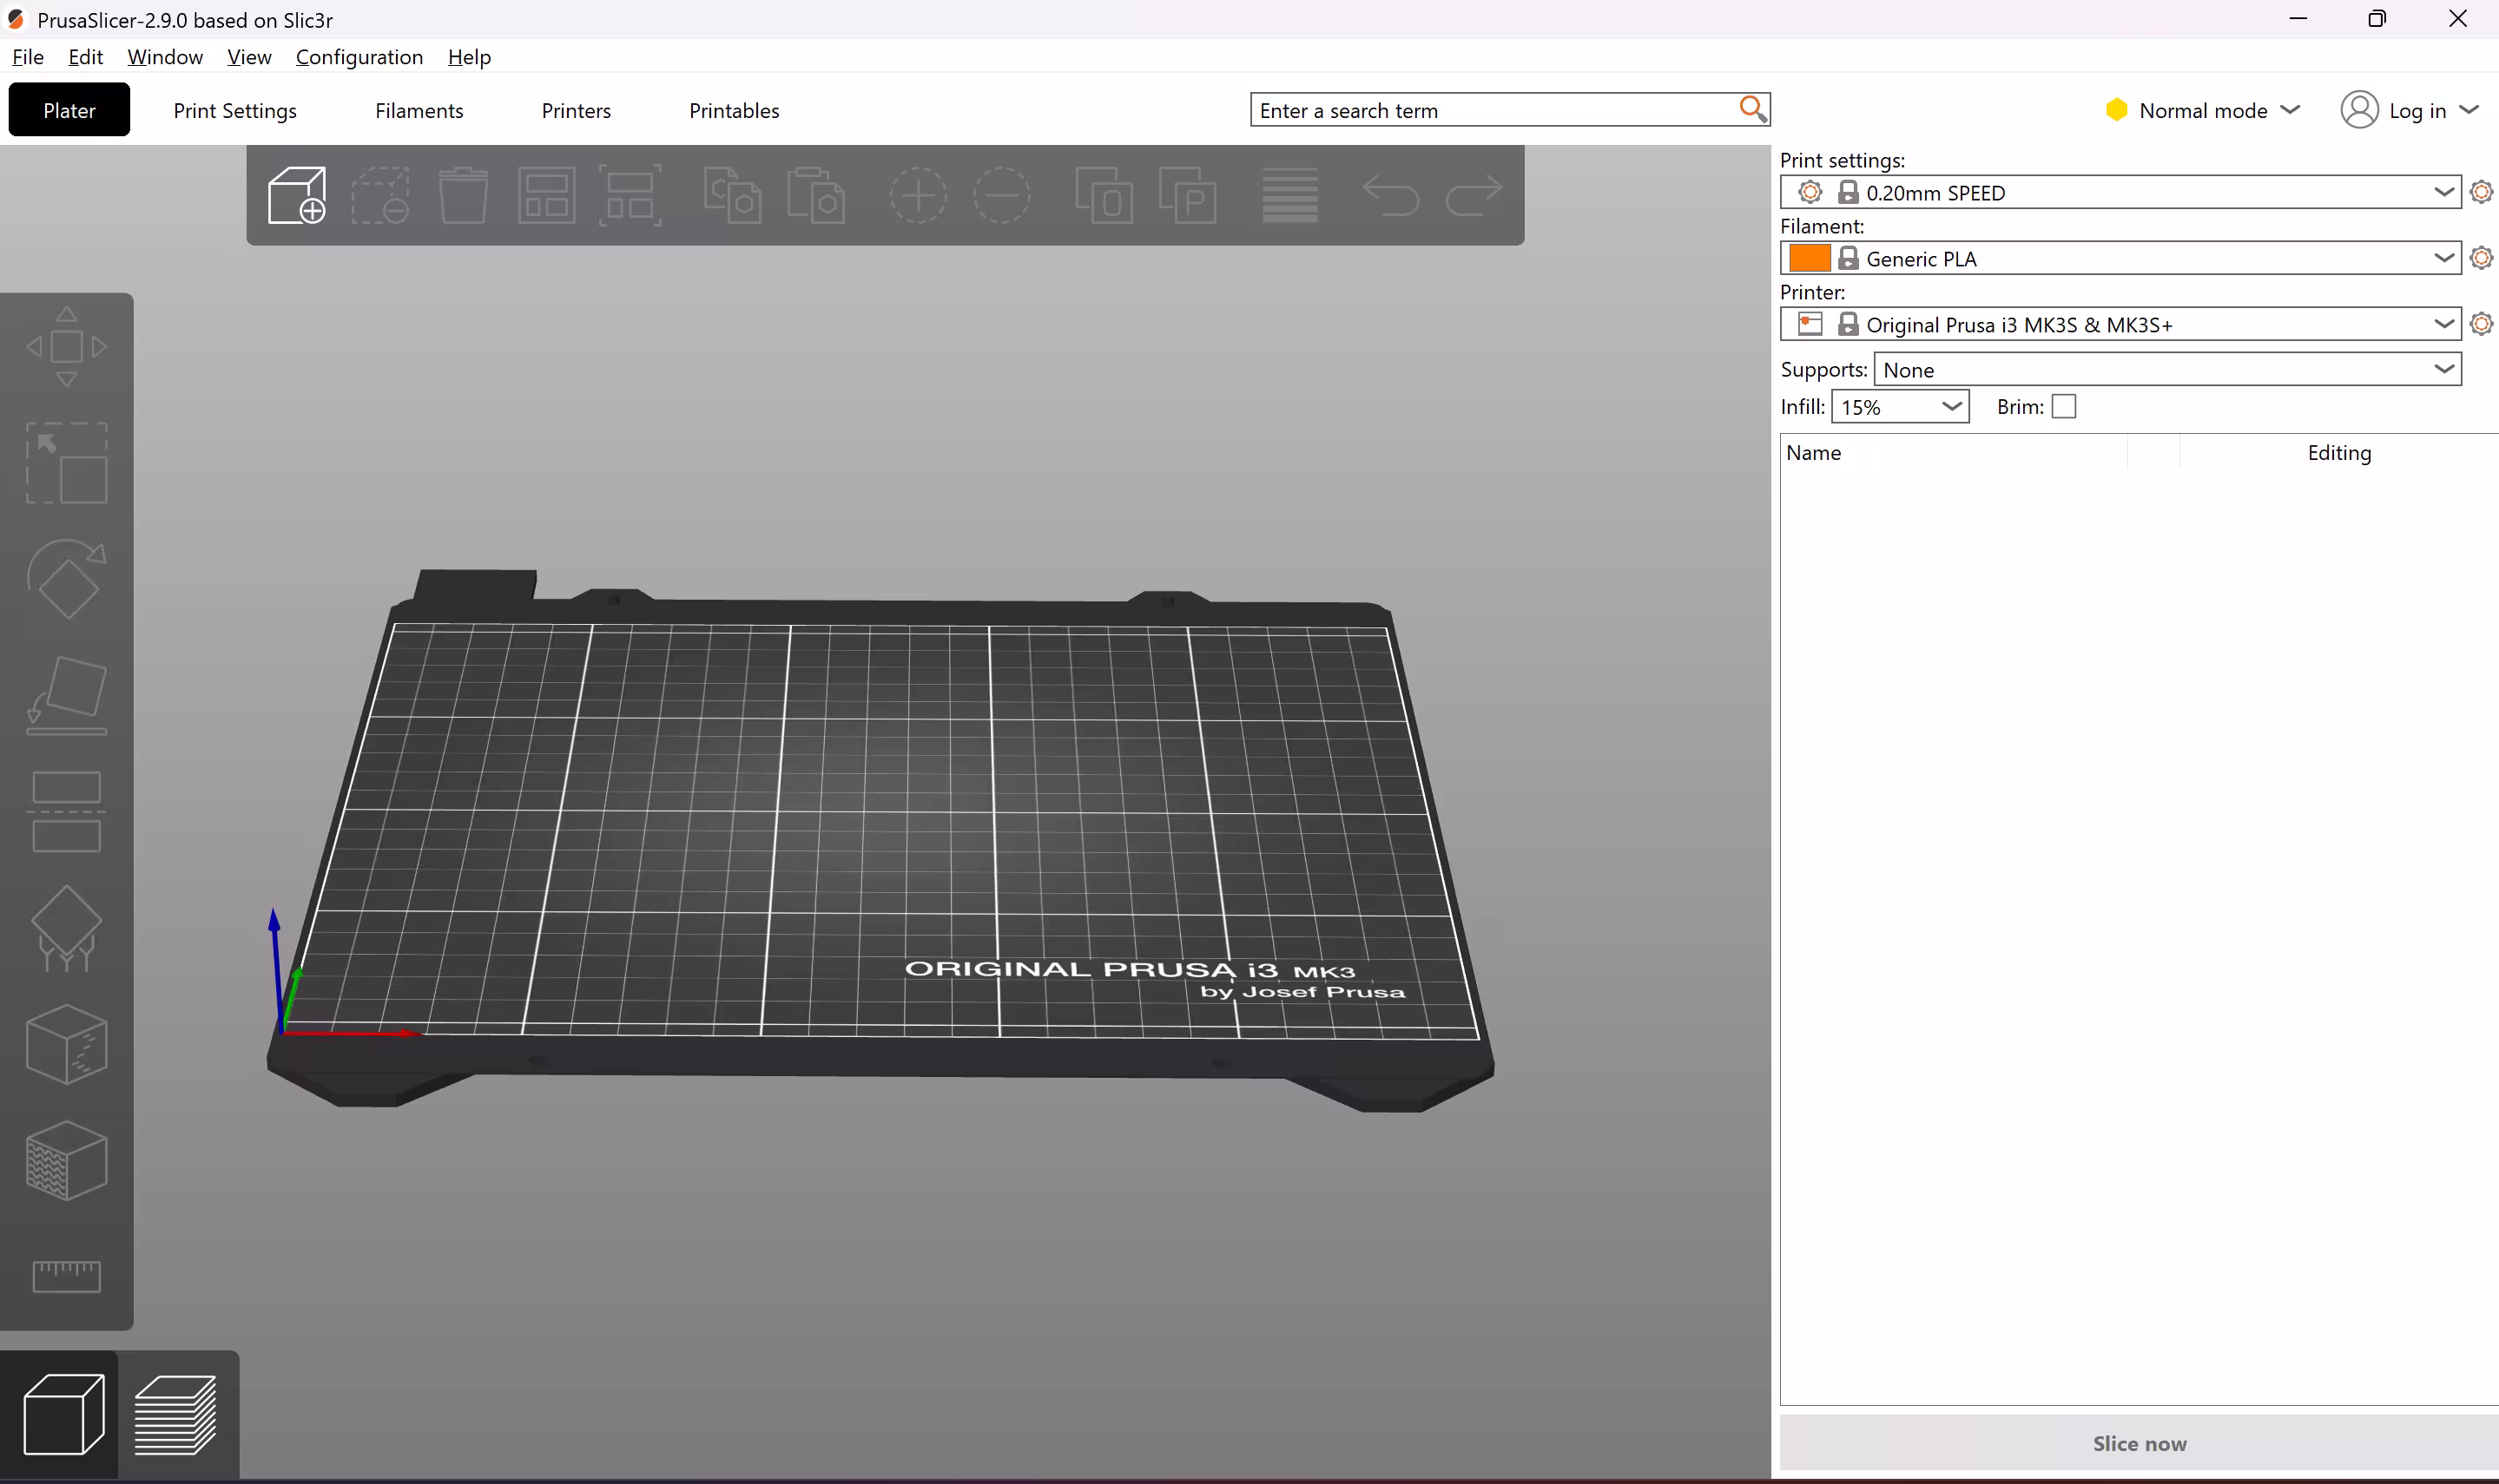Switch to 3D editor view cube
Screen dimensions: 2499x1484
(x=63, y=1414)
